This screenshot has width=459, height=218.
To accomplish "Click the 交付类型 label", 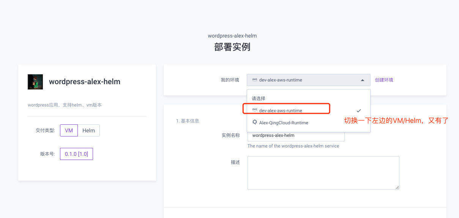I will [x=45, y=130].
